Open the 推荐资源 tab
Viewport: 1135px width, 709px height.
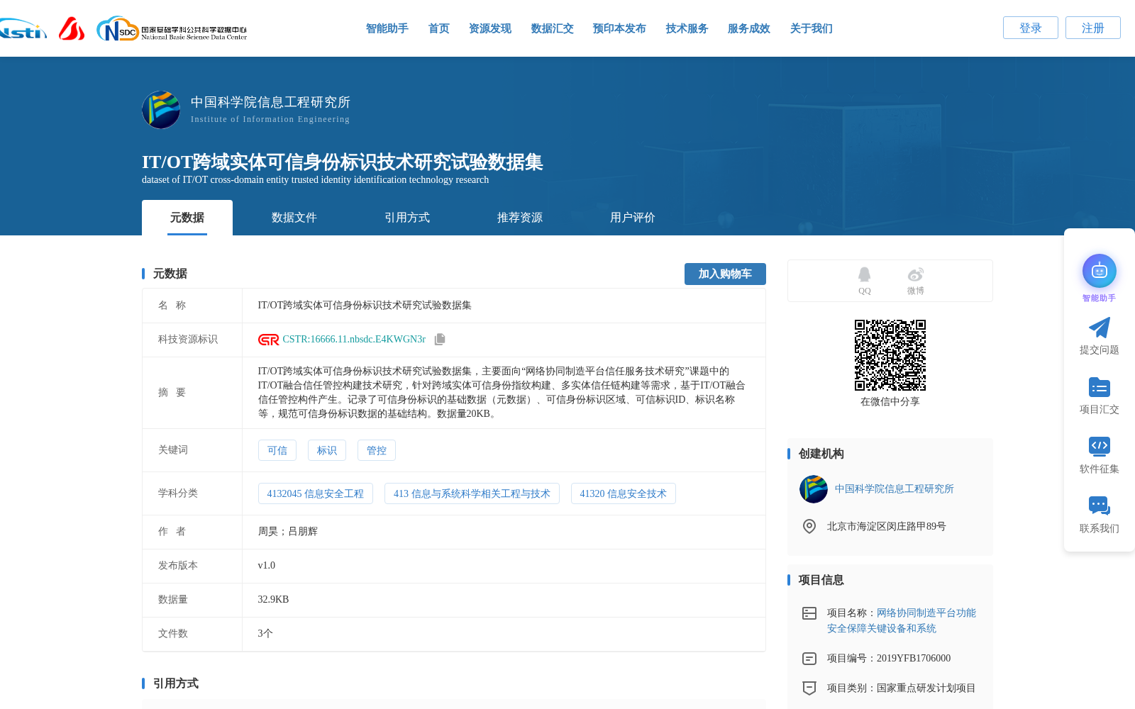tap(520, 218)
